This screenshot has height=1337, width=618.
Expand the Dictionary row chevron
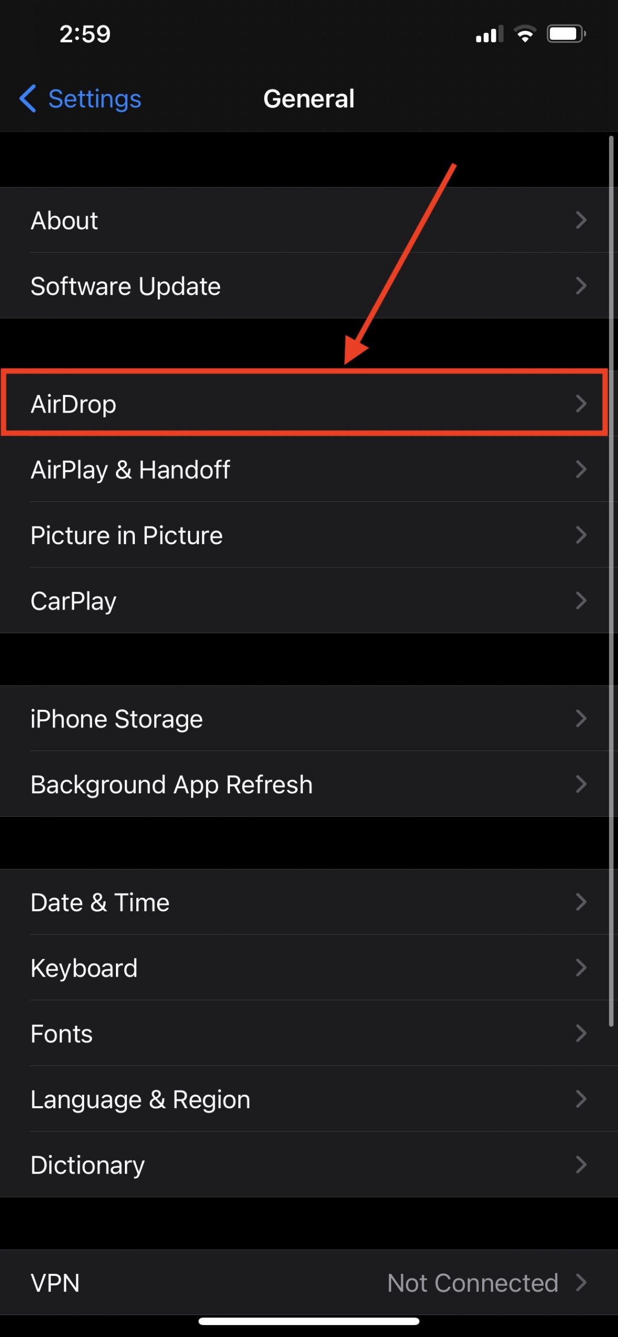tap(581, 1165)
